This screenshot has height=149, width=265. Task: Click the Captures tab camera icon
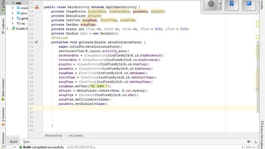click(x=3, y=33)
